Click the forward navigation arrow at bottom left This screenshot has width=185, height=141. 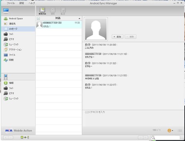coord(11,138)
